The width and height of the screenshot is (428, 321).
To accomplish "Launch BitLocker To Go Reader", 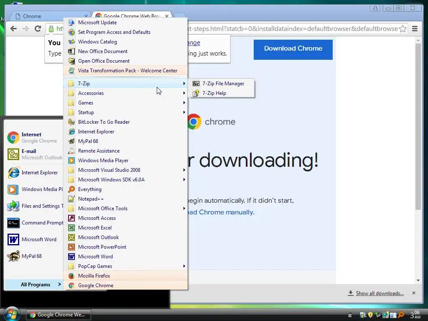I will [x=125, y=122].
